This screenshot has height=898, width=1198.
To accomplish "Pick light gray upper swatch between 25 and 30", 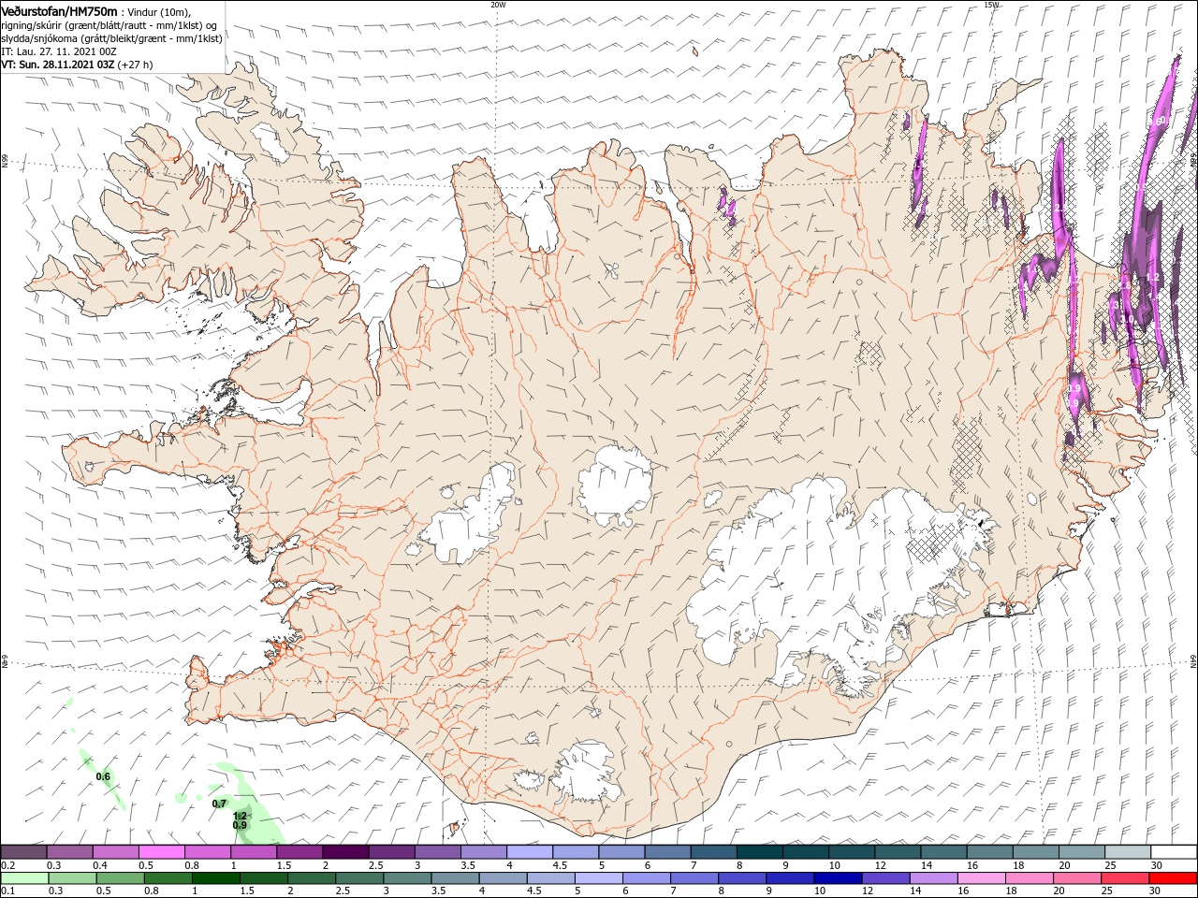I will click(1128, 852).
